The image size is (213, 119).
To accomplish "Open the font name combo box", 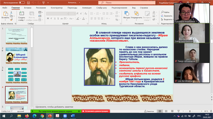I will tap(57, 14).
